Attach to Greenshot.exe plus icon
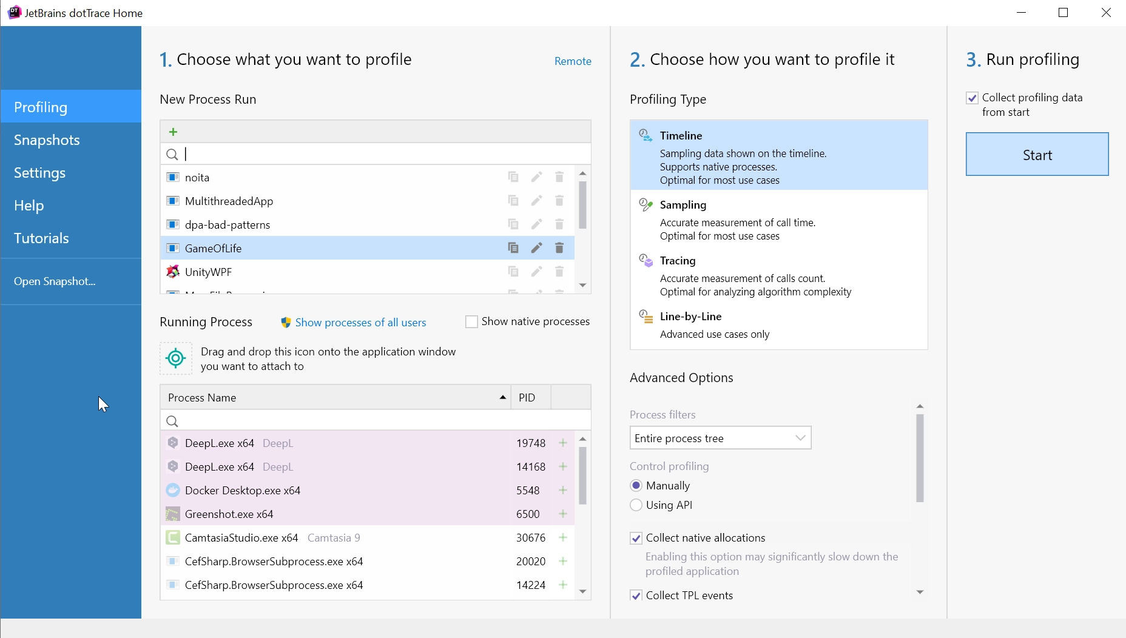This screenshot has width=1126, height=638. tap(563, 514)
